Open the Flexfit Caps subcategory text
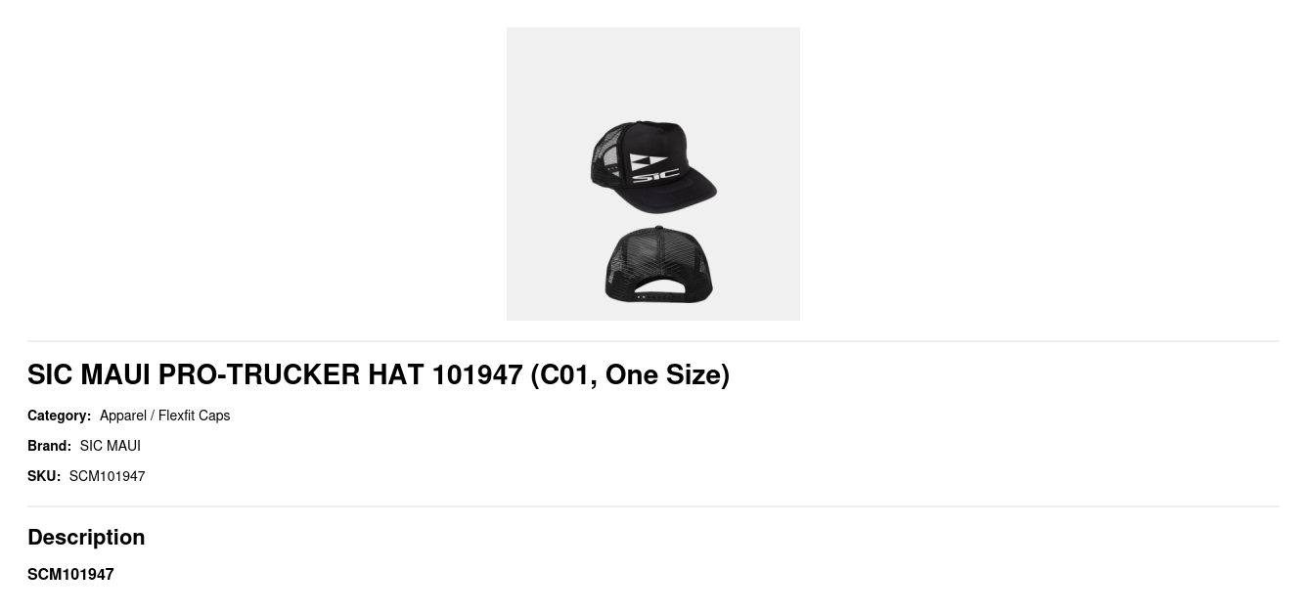 194,416
